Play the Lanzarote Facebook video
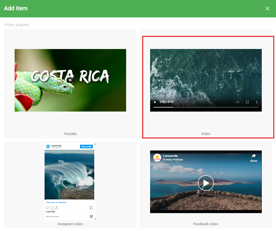 click(206, 183)
